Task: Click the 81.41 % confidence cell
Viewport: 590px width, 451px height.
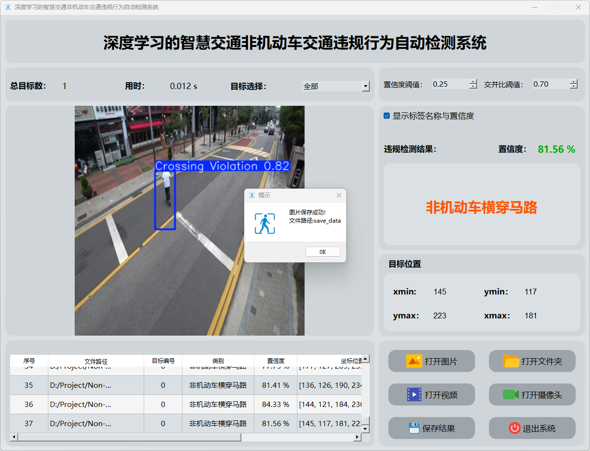Action: tap(276, 385)
